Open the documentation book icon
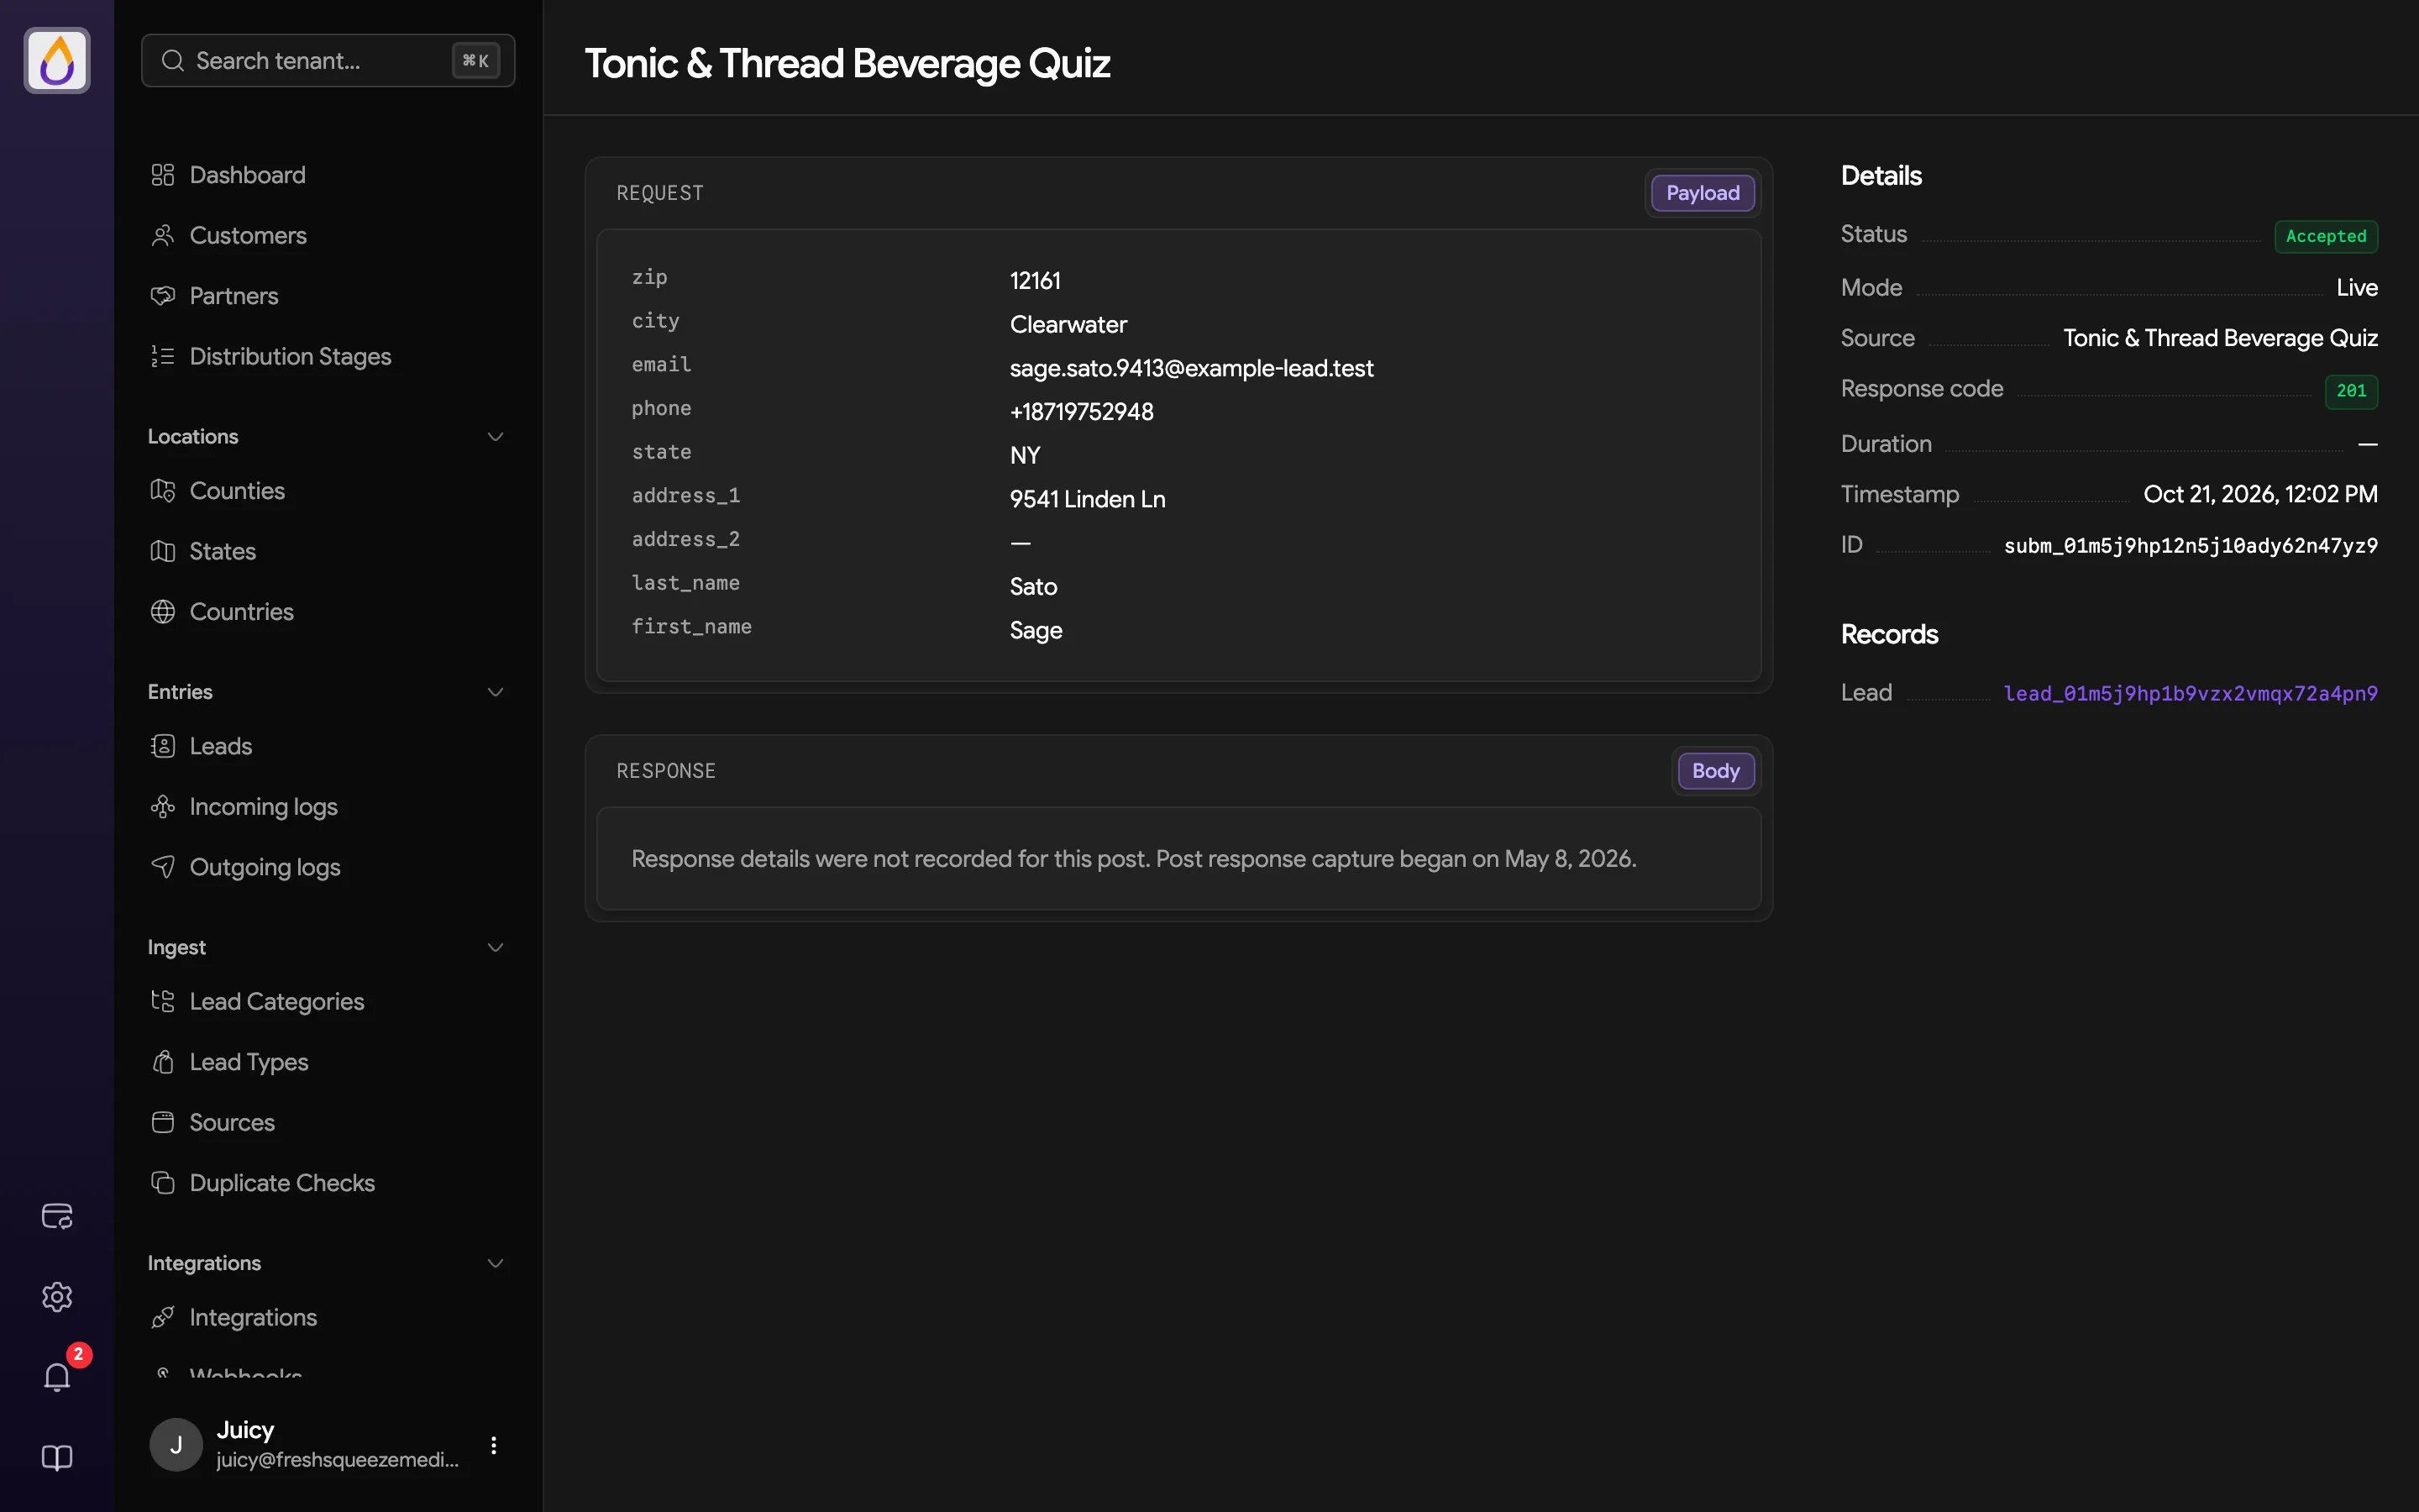2419x1512 pixels. (x=57, y=1458)
